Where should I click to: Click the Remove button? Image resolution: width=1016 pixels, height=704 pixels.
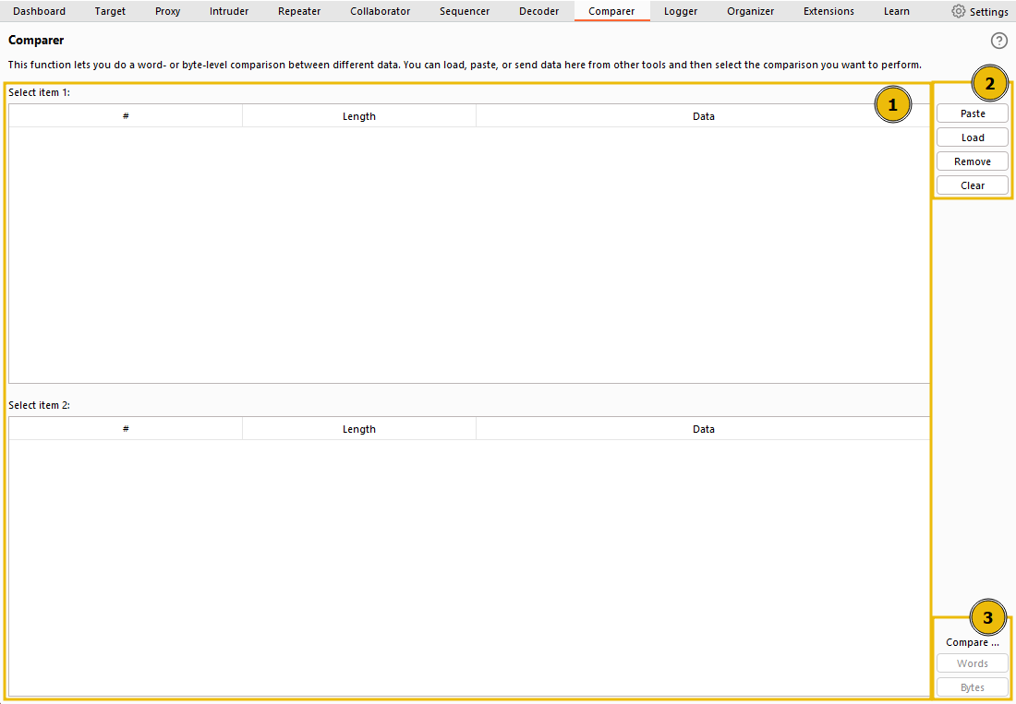point(973,161)
